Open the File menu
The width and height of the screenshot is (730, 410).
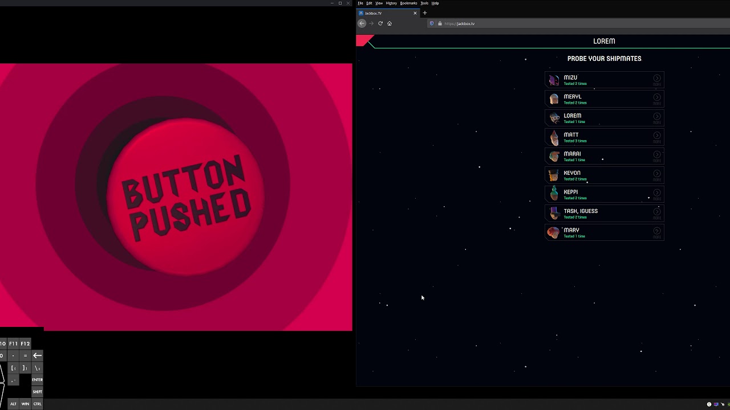point(360,3)
